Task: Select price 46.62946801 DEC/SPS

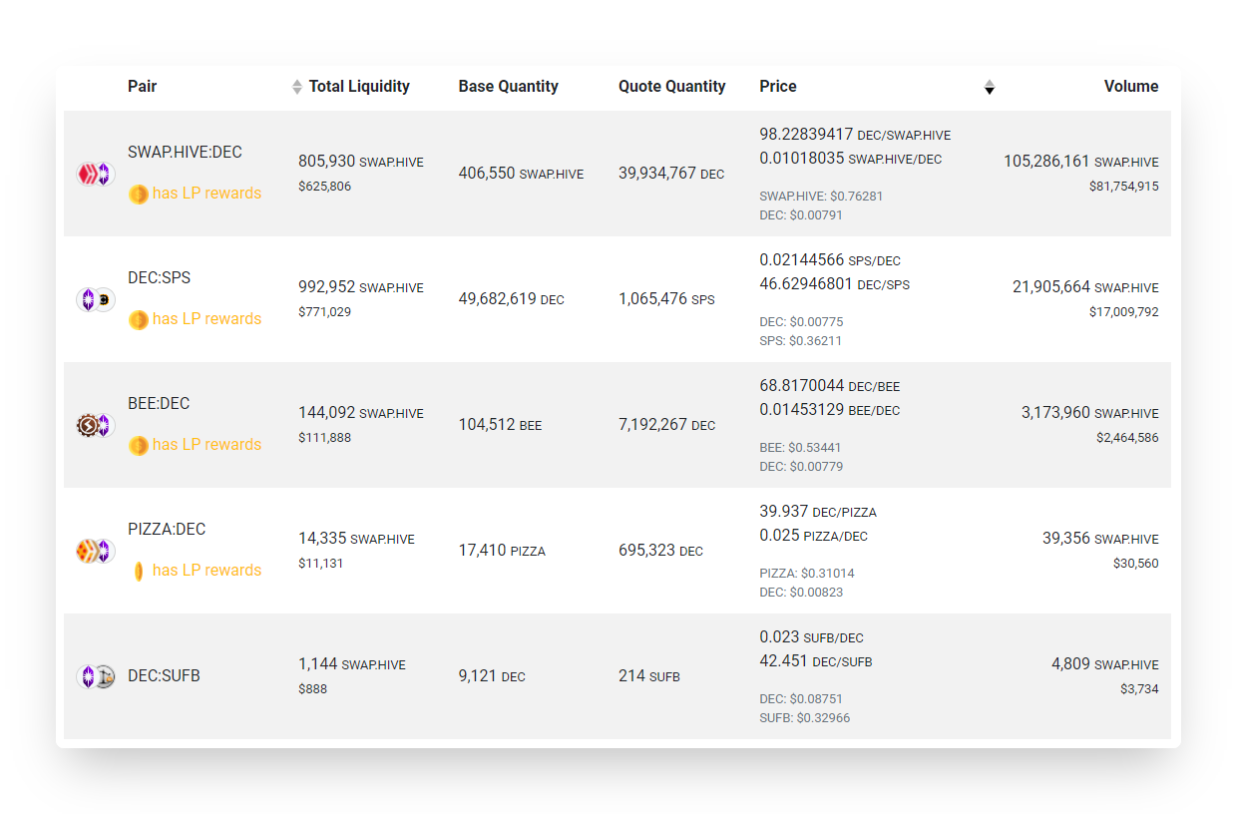Action: click(834, 283)
